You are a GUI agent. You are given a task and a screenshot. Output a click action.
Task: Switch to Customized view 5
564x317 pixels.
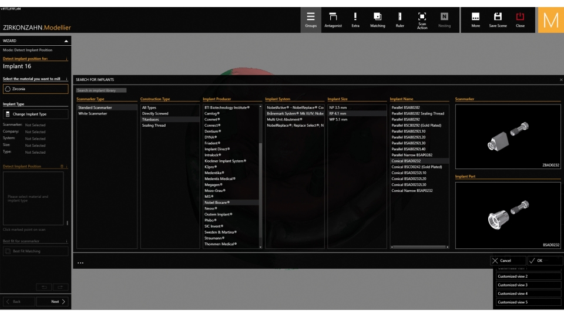tap(528, 302)
